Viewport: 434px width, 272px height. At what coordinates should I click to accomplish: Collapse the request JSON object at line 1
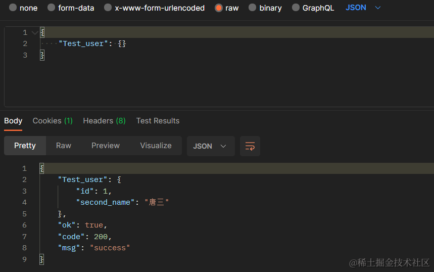(x=34, y=33)
